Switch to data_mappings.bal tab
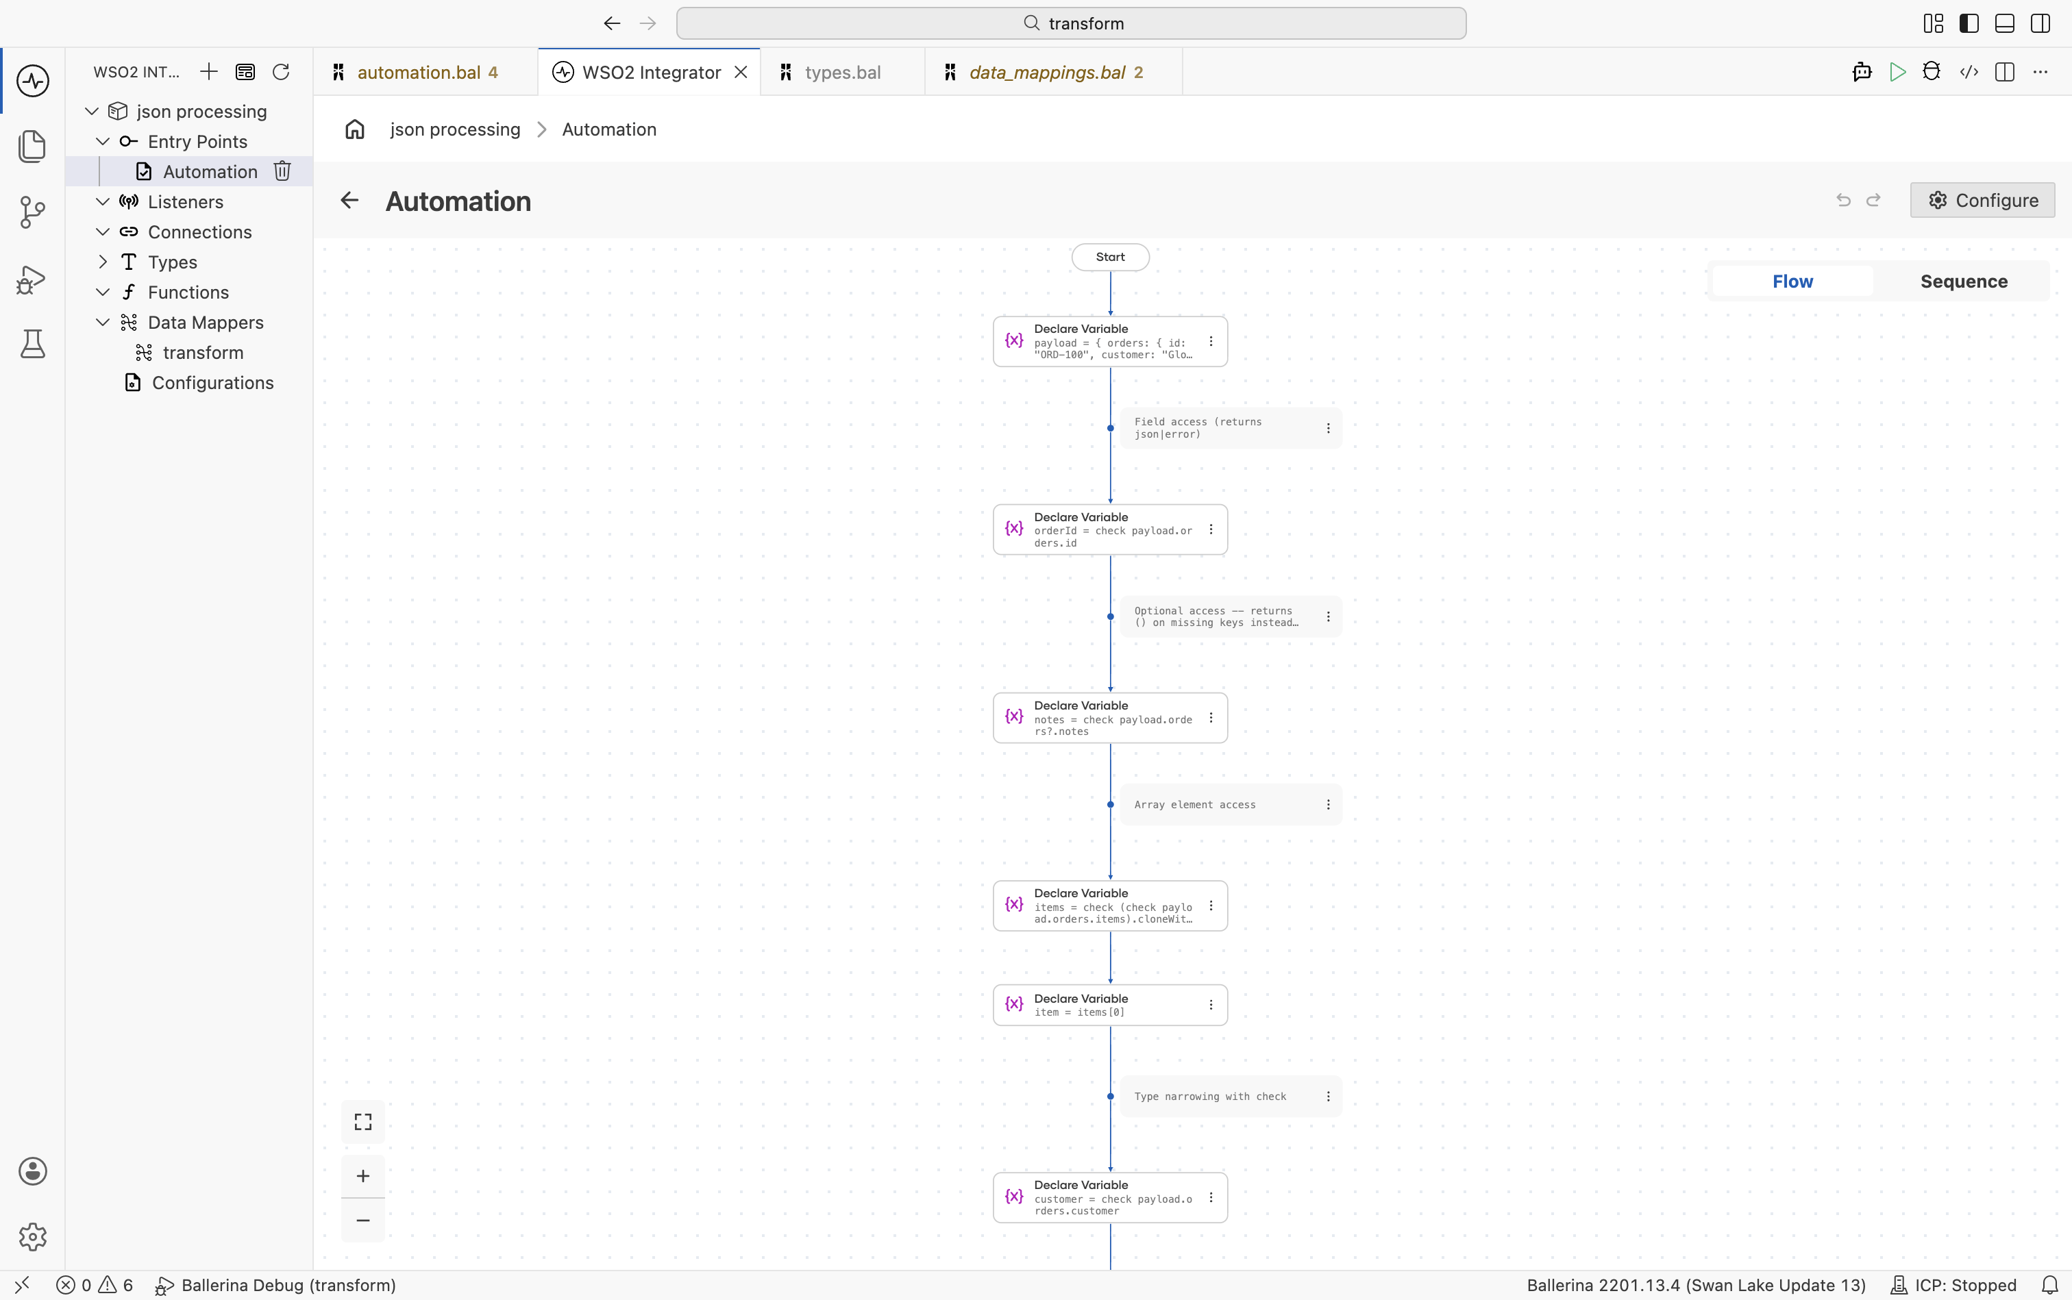Screen dimensions: 2072x1300 coord(1054,72)
